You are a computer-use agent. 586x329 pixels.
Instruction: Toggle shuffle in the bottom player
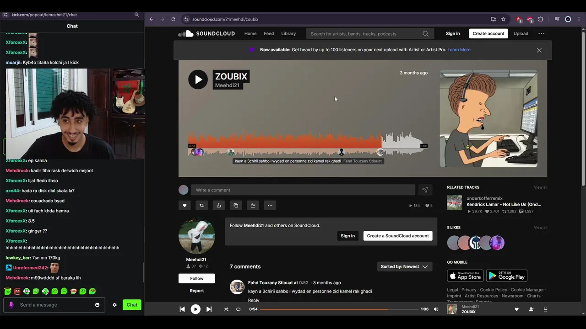226,309
